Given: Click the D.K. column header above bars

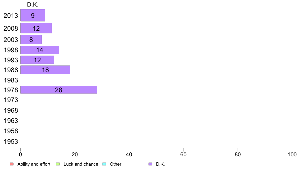Looking at the screenshot, I should [x=33, y=5].
